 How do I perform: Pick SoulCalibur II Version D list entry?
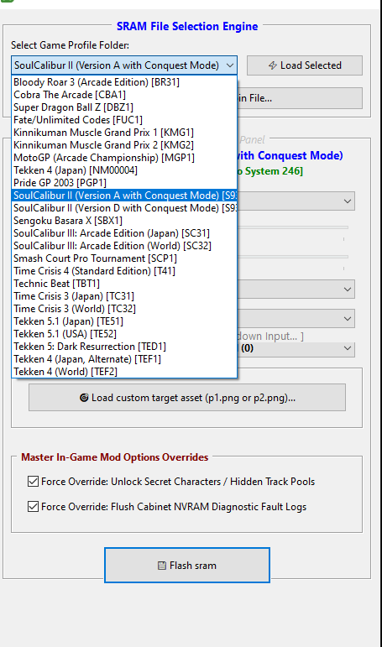click(124, 208)
